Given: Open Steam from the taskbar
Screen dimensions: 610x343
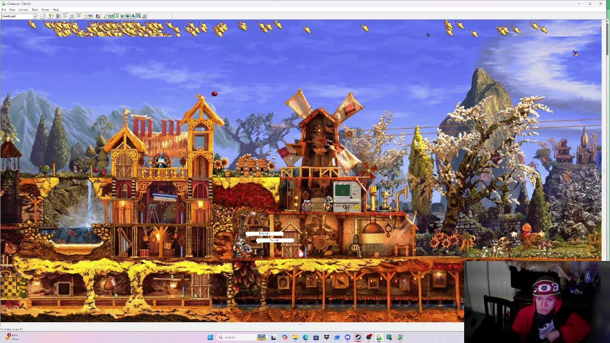Looking at the screenshot, I should coord(358,337).
